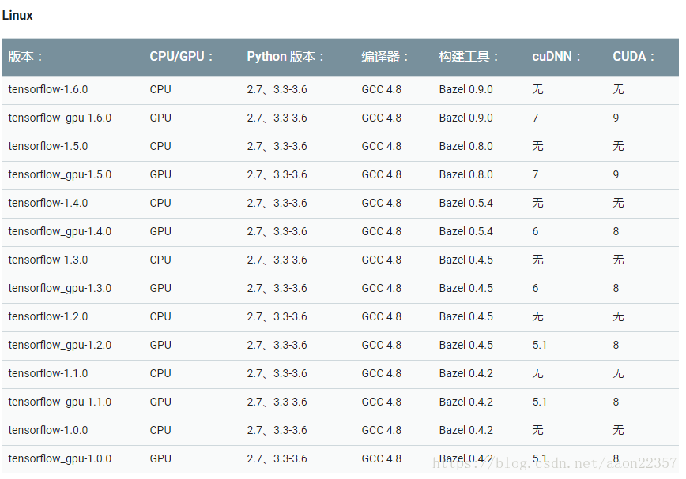
Task: Click Python versions in tensorflow_gpu-1.0.0 row
Action: click(277, 458)
